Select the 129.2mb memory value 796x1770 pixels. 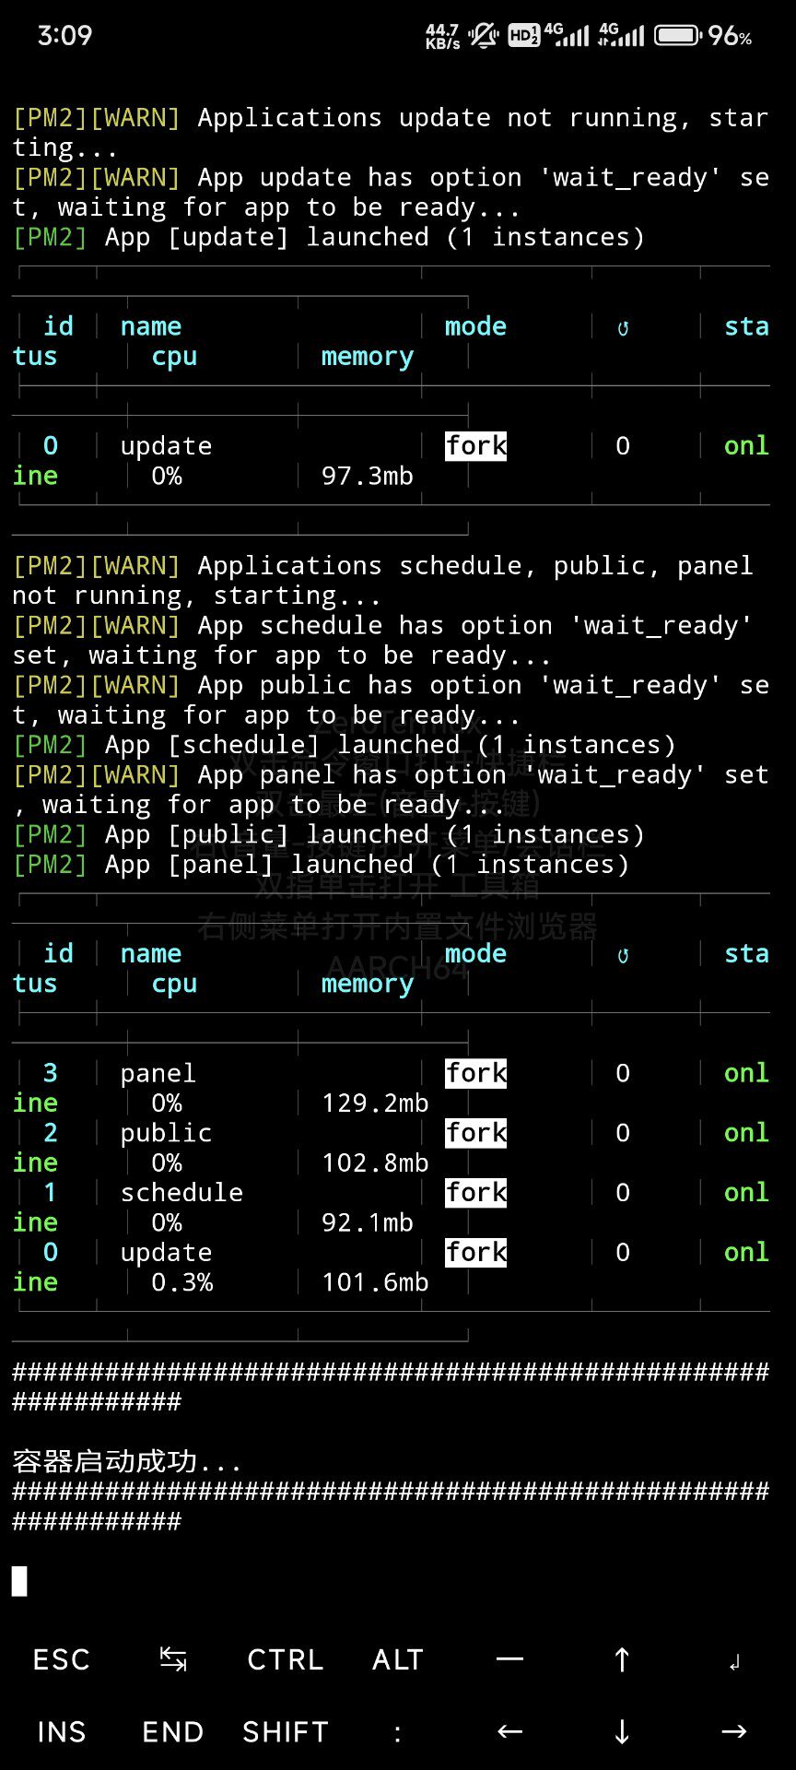click(x=375, y=1103)
